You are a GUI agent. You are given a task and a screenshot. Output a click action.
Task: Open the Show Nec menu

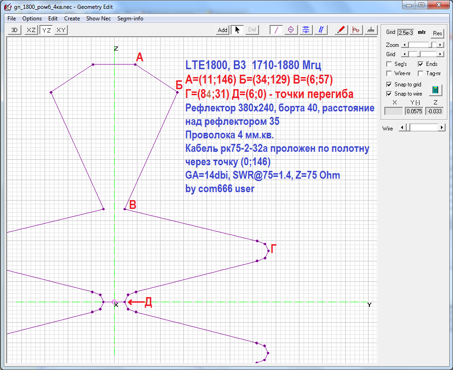98,19
